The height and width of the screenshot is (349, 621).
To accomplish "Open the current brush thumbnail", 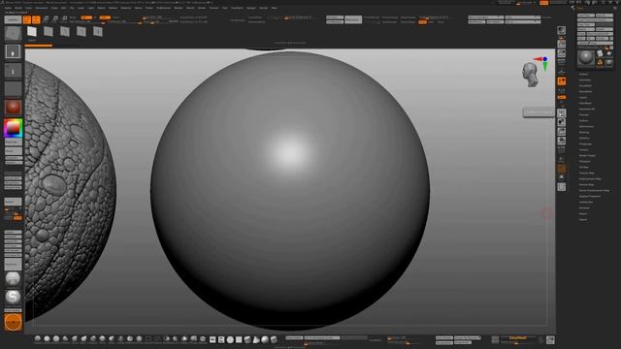I will (x=13, y=34).
